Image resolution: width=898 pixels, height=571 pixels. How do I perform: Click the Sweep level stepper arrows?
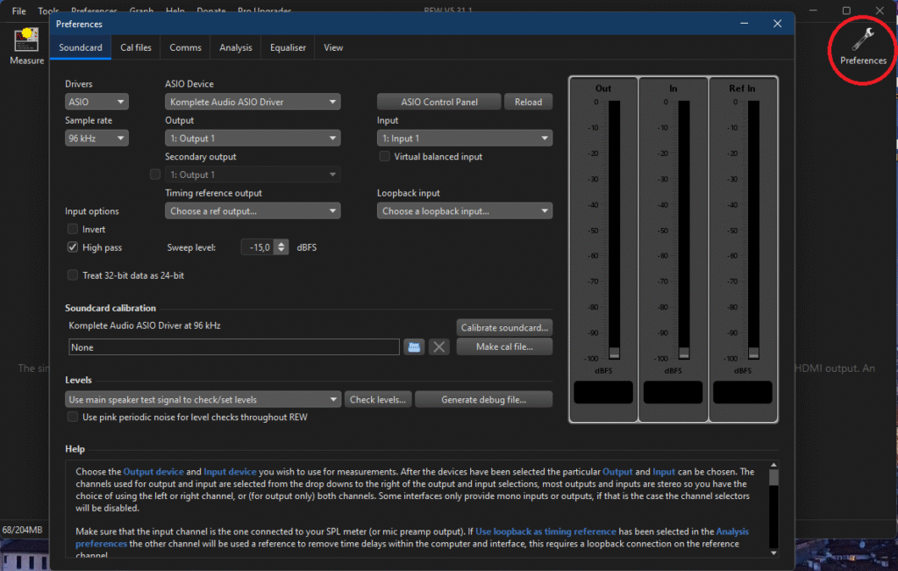tap(282, 248)
